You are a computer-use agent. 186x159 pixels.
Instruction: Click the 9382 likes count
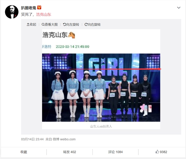pyautogui.click(x=163, y=152)
